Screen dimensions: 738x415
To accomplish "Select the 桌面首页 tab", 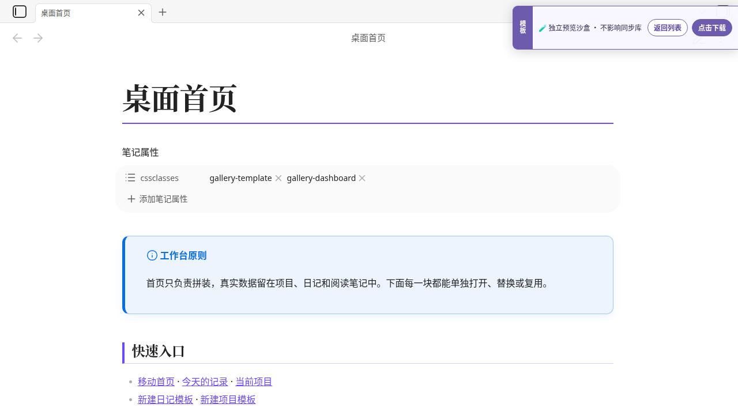I will (93, 13).
